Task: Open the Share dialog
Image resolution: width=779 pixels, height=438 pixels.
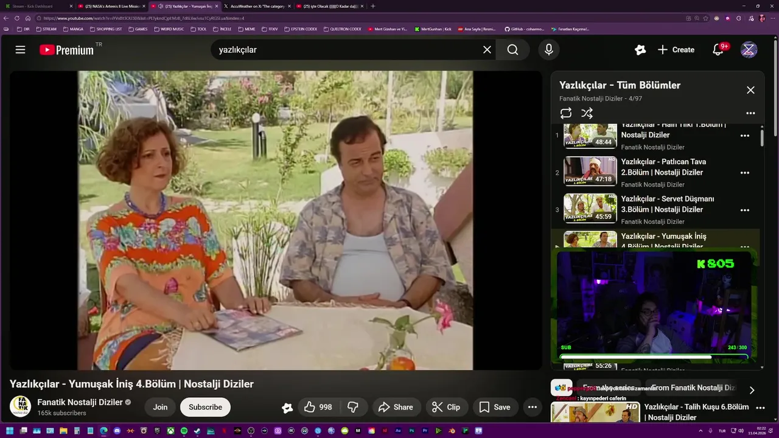Action: click(x=396, y=407)
